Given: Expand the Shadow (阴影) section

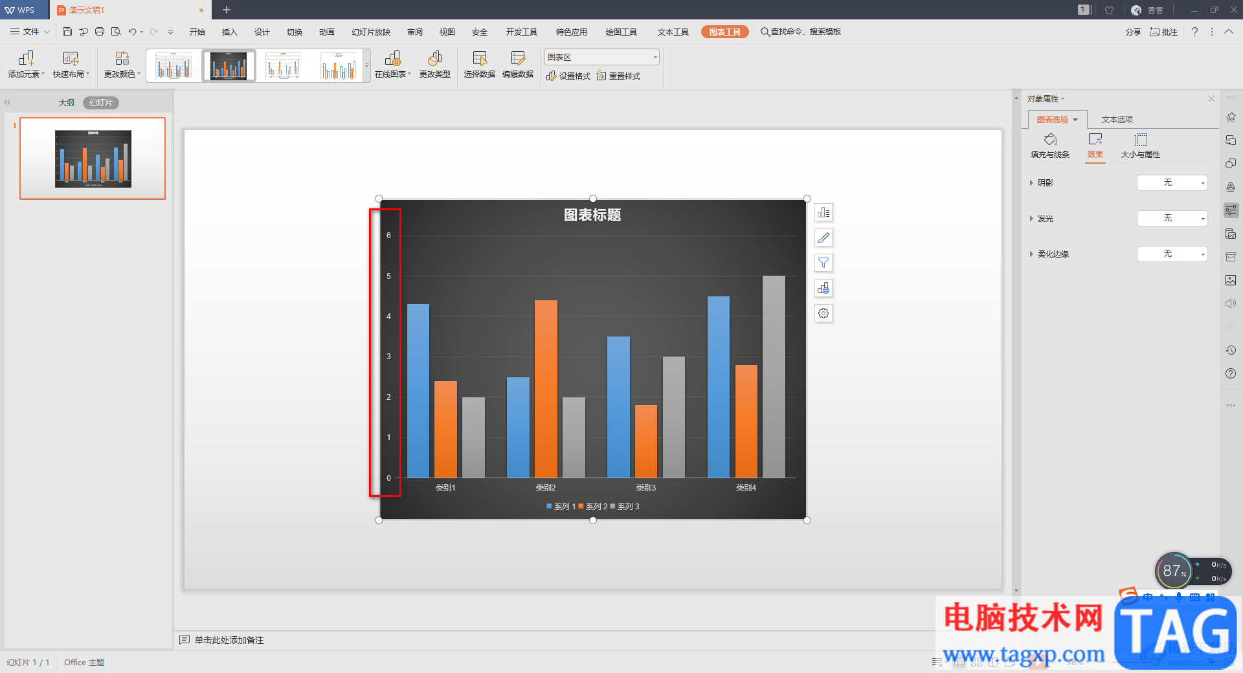Looking at the screenshot, I should coord(1031,183).
